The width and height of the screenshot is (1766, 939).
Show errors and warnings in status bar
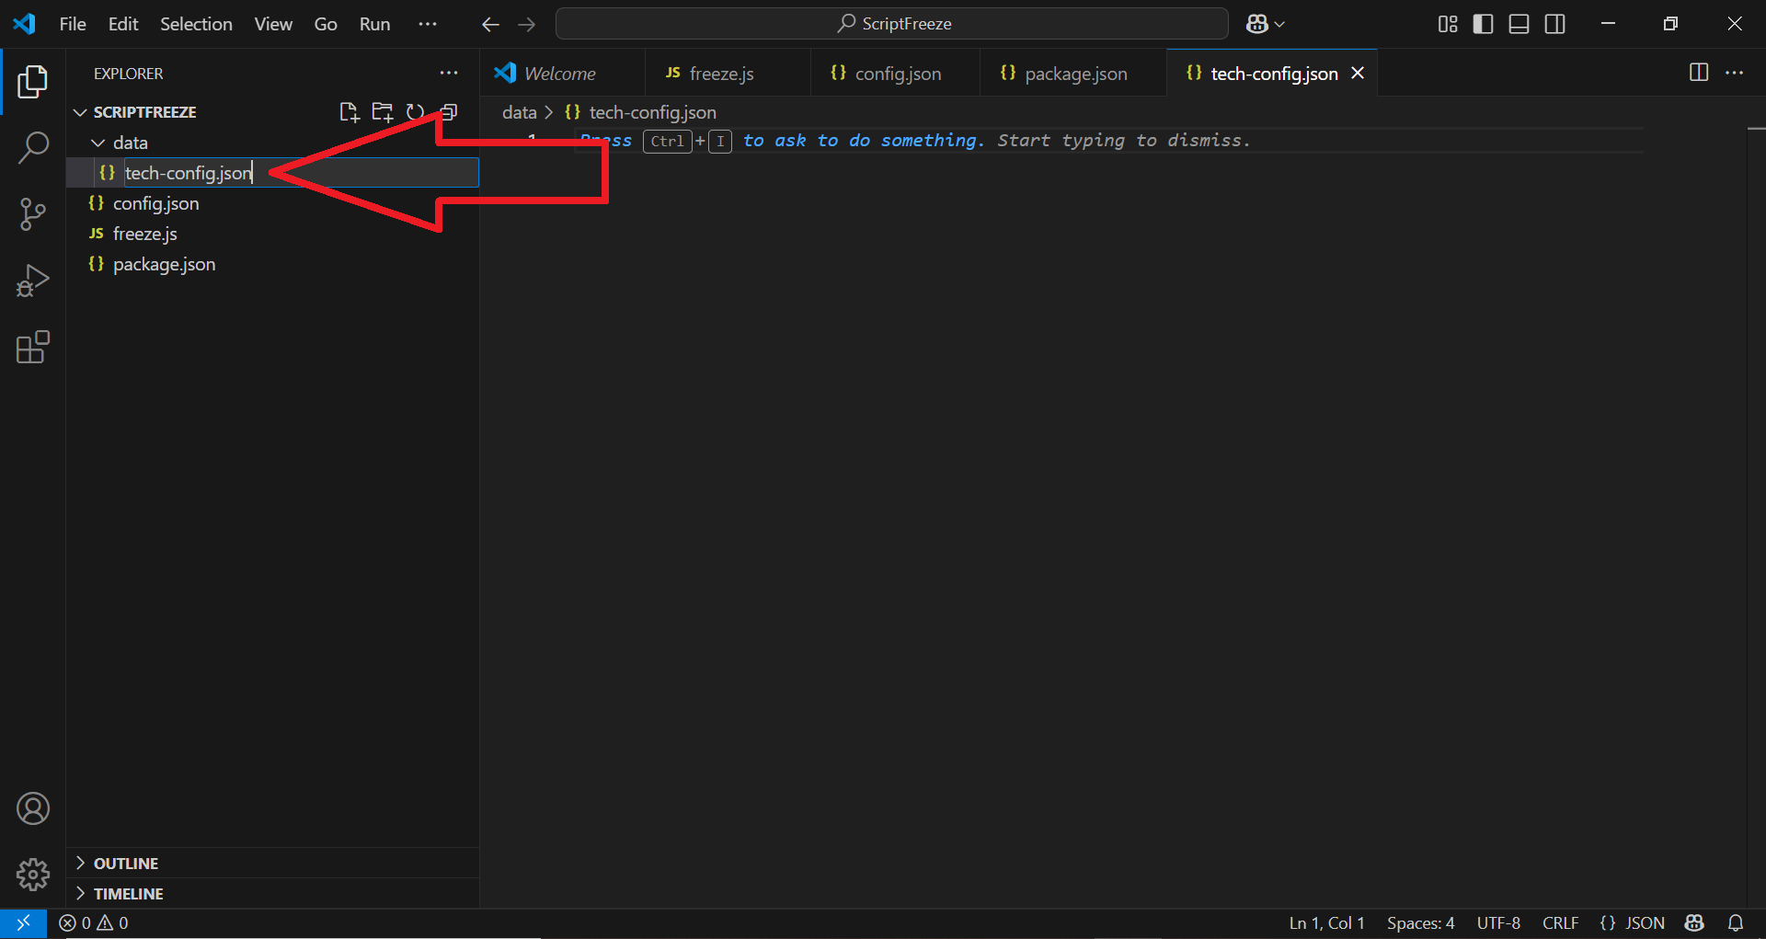point(94,922)
